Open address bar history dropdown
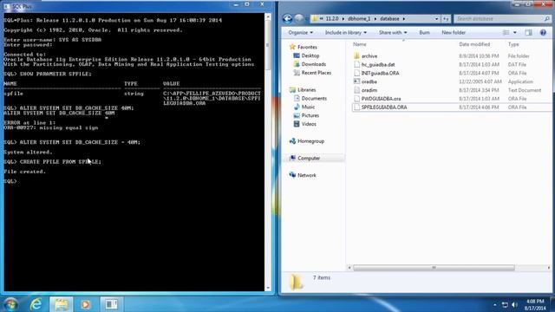555x312 pixels. pyautogui.click(x=437, y=19)
